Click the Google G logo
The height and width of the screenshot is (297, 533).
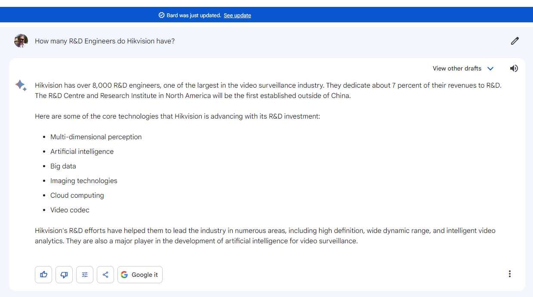click(124, 275)
